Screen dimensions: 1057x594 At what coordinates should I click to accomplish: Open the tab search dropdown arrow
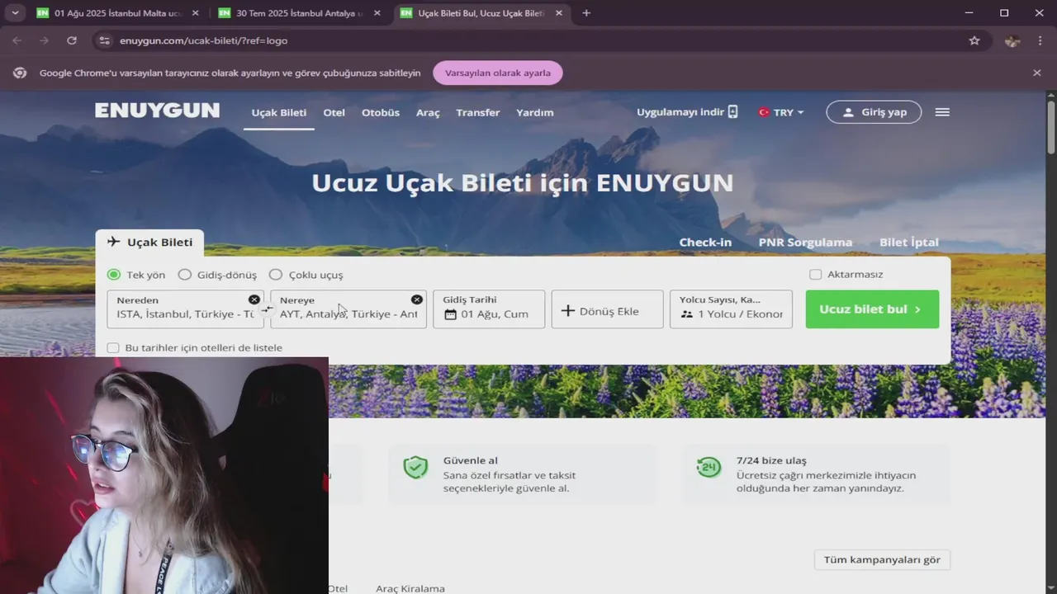pos(14,13)
